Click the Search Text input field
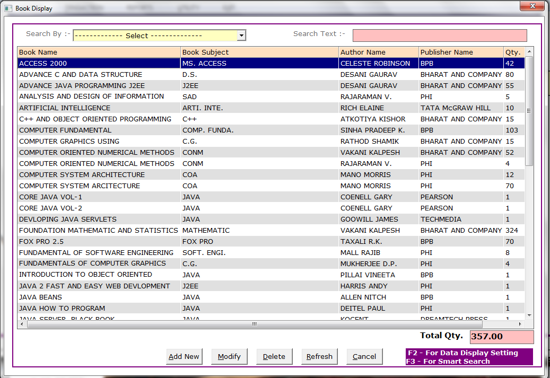 coord(439,36)
